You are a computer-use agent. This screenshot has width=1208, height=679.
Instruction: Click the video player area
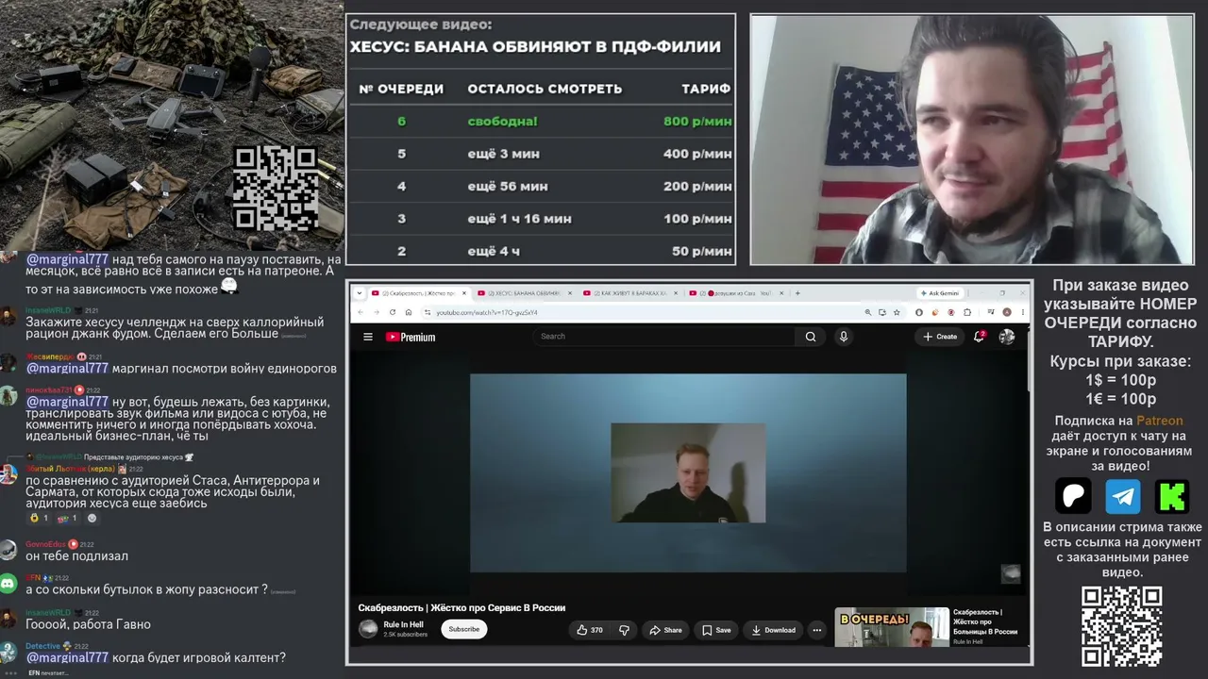click(x=688, y=472)
